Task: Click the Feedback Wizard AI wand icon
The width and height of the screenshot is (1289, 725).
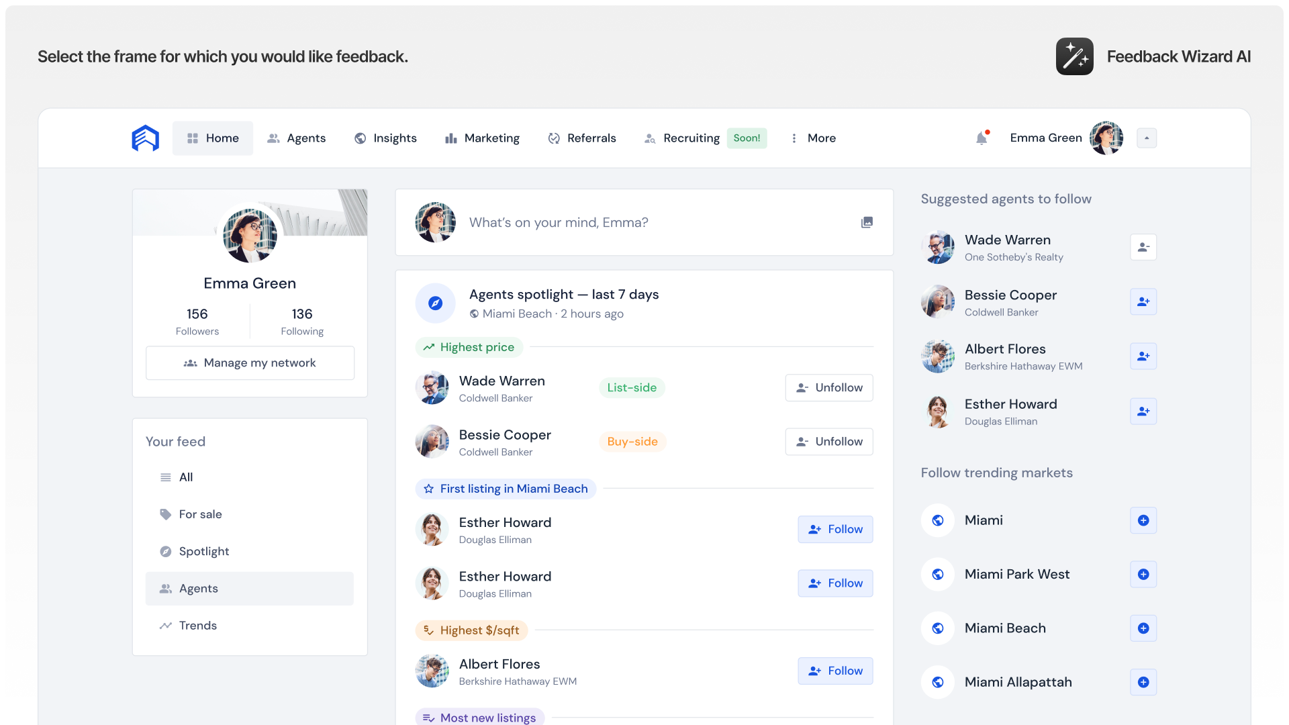Action: point(1074,56)
